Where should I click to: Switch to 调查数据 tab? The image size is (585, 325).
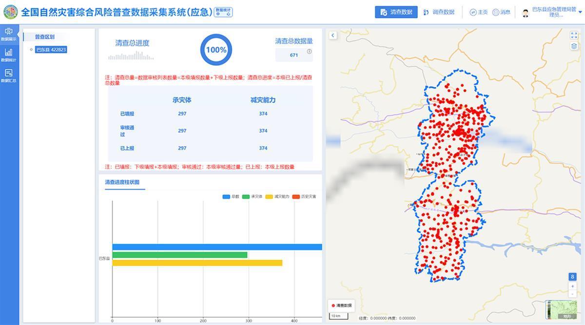[438, 12]
